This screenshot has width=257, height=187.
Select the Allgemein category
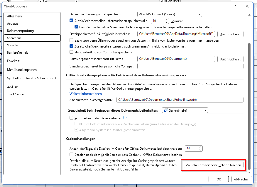(15, 16)
